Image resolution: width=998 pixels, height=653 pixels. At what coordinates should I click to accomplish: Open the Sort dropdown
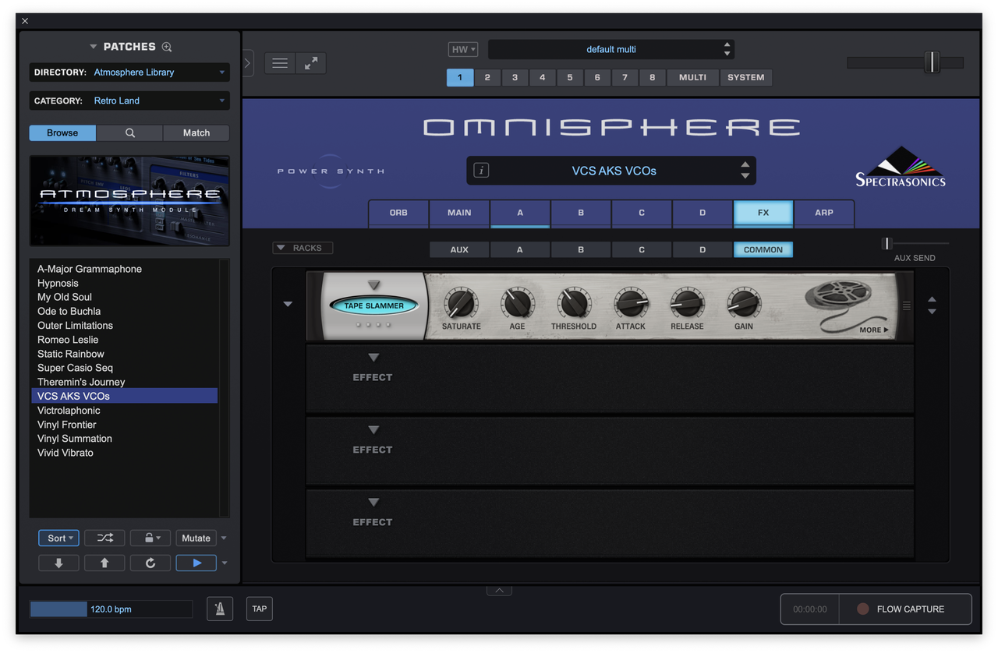(x=58, y=538)
